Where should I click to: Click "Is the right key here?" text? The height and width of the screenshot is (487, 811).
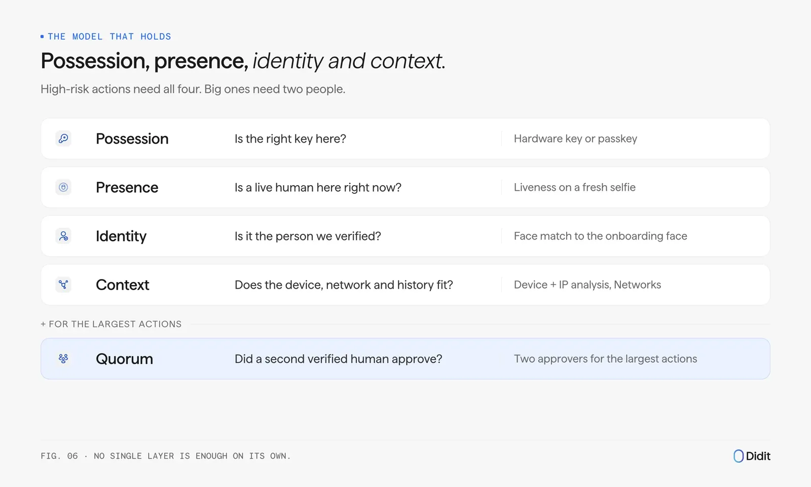point(290,139)
